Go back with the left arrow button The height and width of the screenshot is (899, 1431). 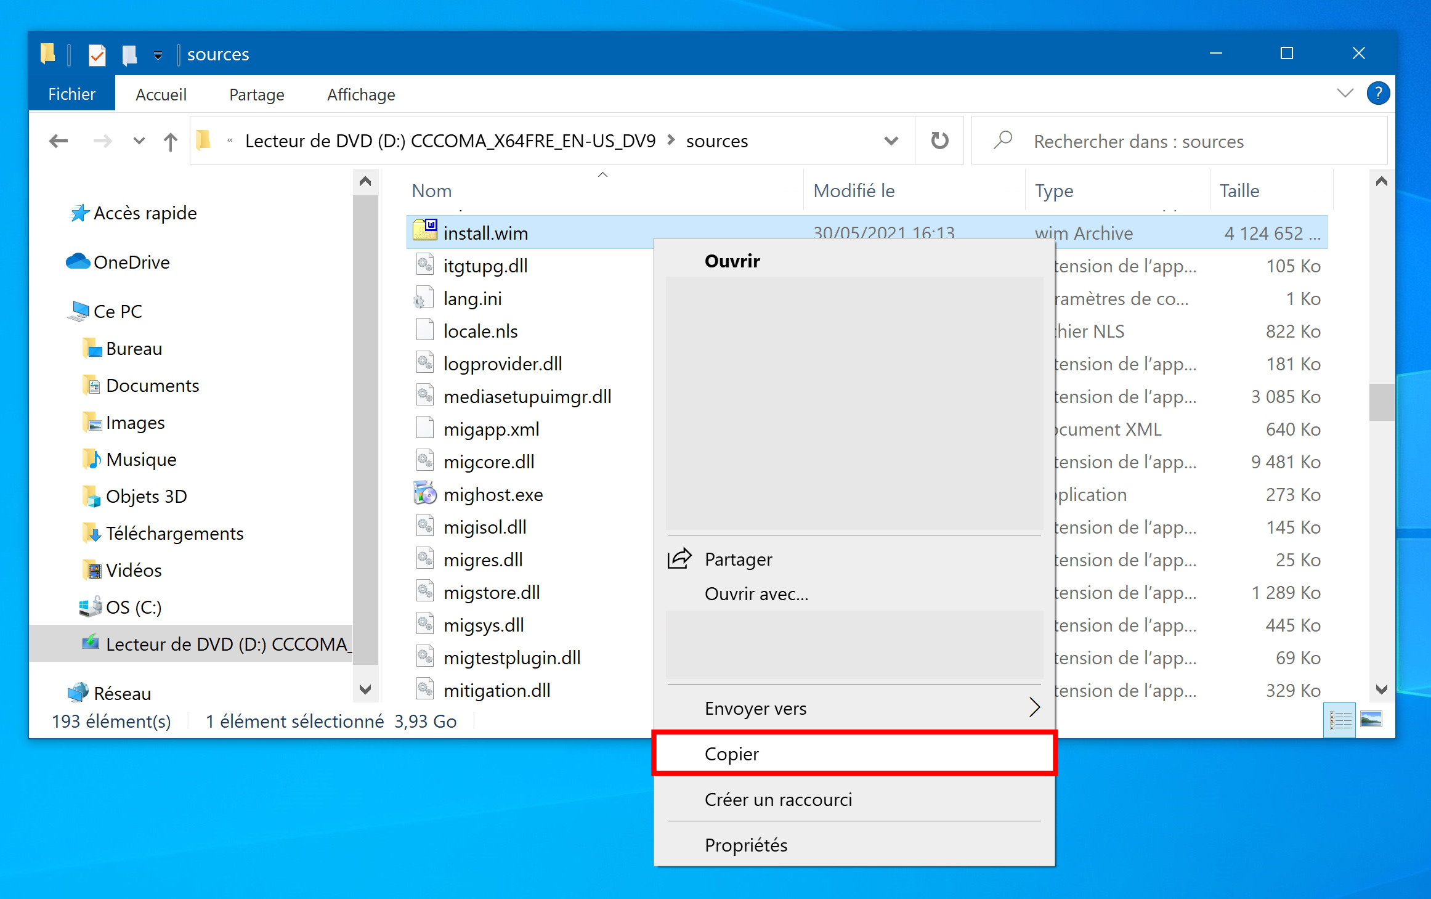click(59, 141)
